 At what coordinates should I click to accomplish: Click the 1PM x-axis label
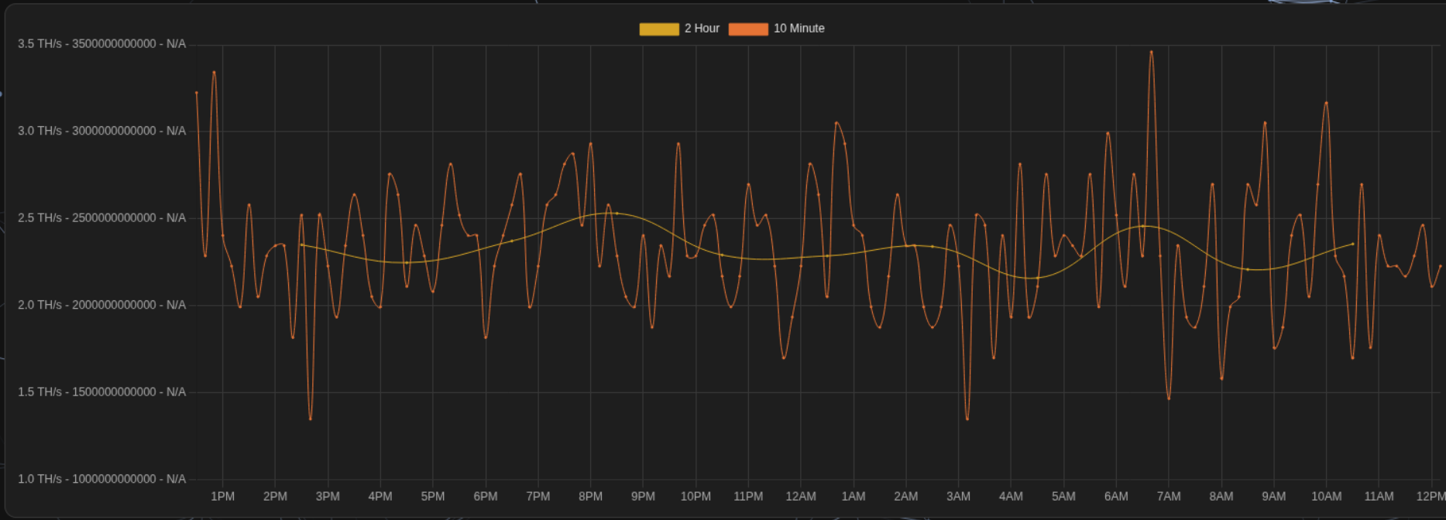(223, 497)
